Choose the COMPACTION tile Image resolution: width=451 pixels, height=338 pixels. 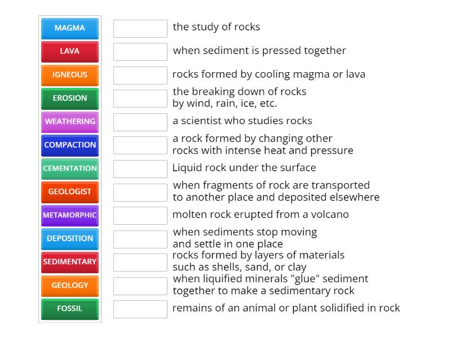pyautogui.click(x=69, y=145)
